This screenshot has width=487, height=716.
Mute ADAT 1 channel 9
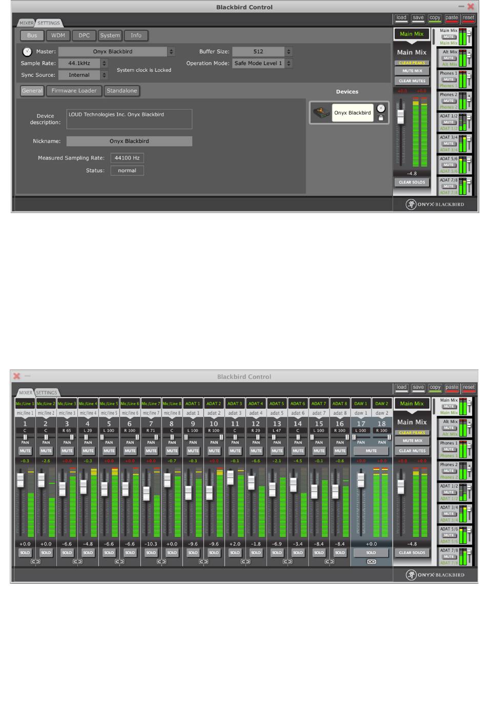pyautogui.click(x=193, y=451)
